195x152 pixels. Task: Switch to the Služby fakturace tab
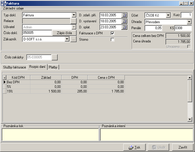[x=15, y=67]
